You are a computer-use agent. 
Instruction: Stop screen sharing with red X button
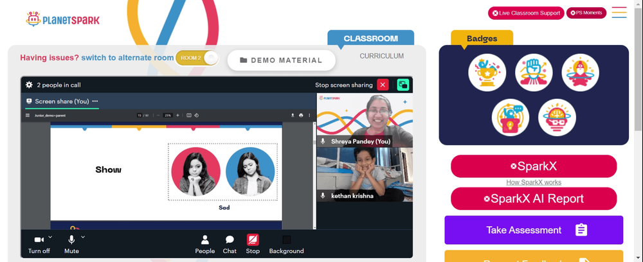(x=383, y=85)
